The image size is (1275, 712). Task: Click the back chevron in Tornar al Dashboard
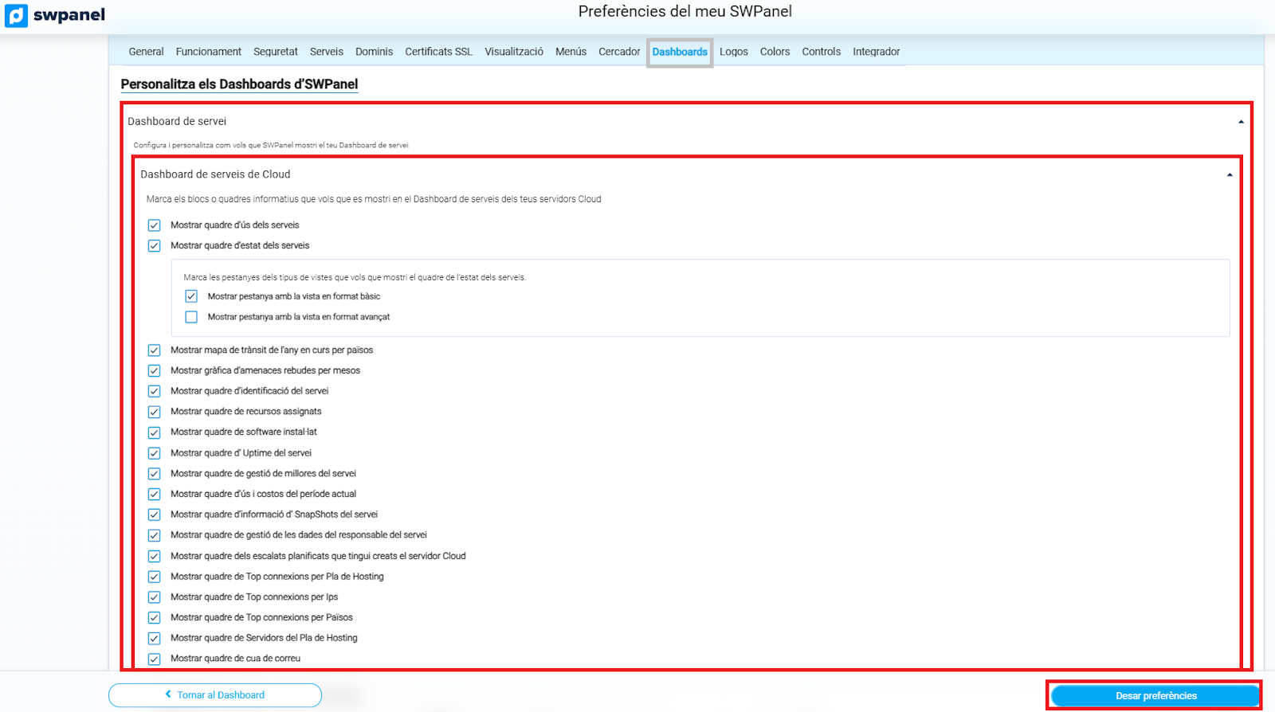pos(168,694)
